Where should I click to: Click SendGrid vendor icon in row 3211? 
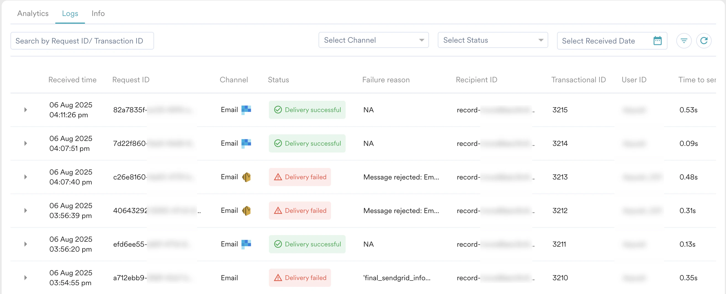coord(246,244)
